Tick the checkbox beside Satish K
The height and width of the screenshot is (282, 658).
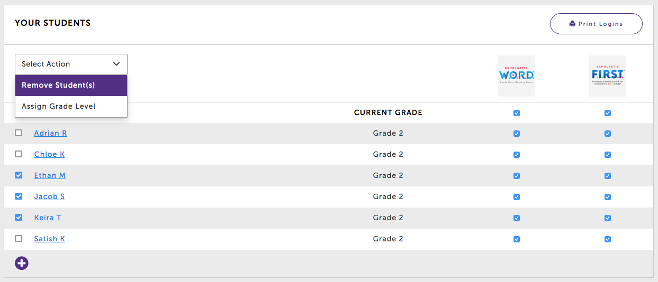point(19,239)
